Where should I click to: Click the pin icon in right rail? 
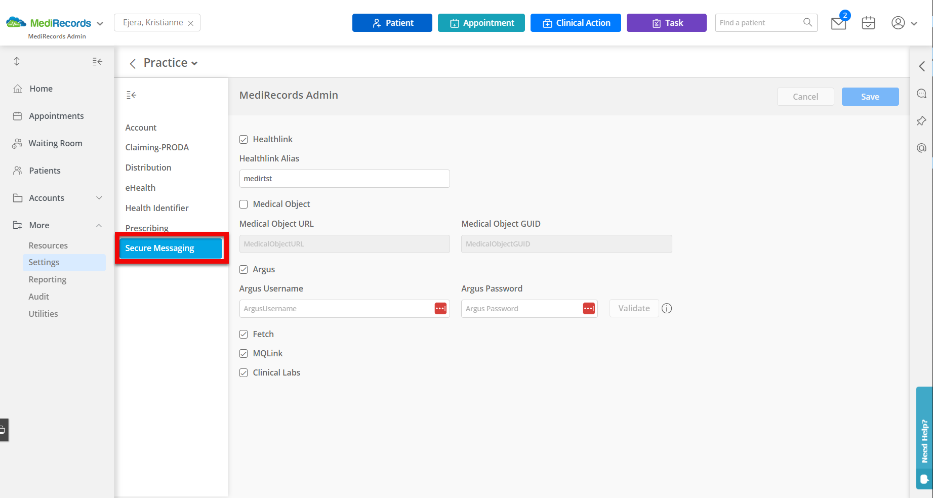(921, 121)
